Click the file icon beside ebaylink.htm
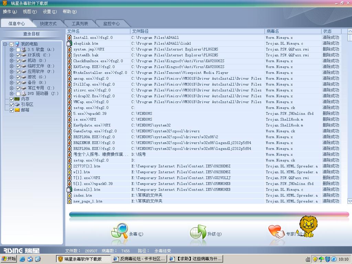Viewport: 352px width, 264px height. [x=69, y=44]
